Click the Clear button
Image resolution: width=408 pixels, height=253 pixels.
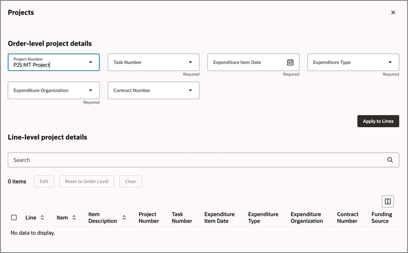[x=130, y=181]
